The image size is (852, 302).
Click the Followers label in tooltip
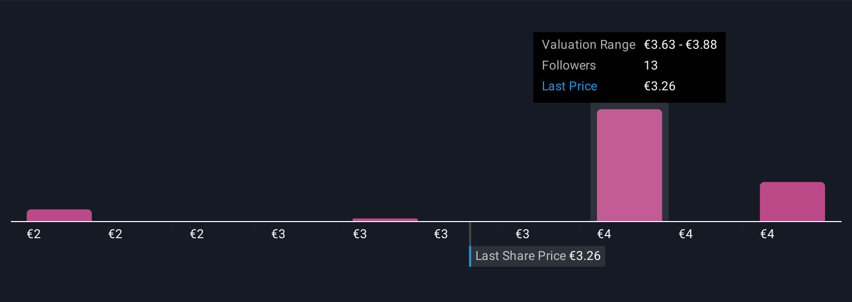(x=568, y=65)
